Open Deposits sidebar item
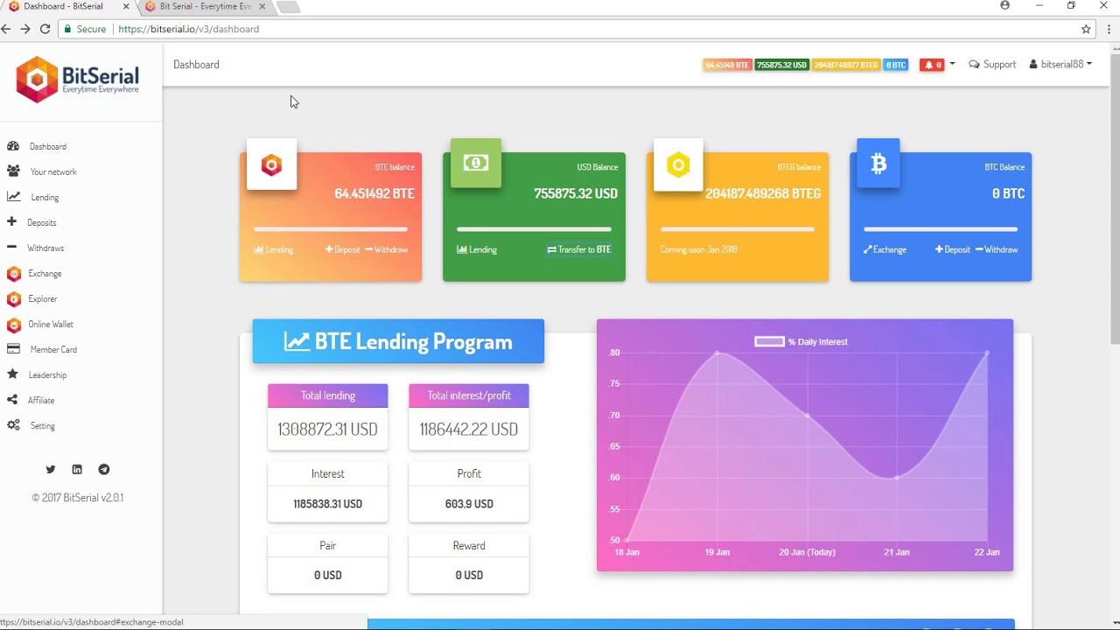The height and width of the screenshot is (630, 1120). coord(41,223)
